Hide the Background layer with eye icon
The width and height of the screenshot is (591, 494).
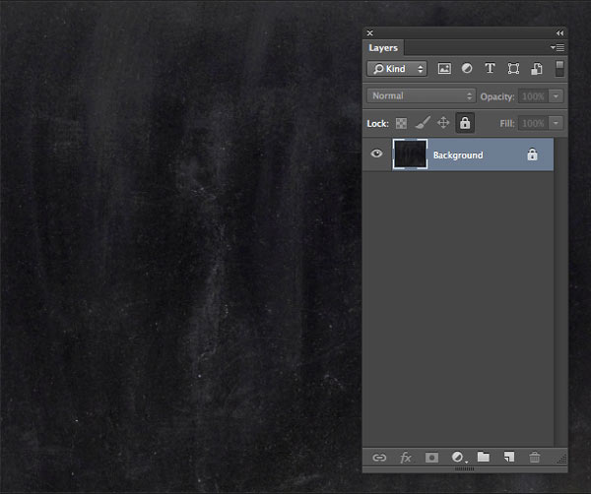376,154
